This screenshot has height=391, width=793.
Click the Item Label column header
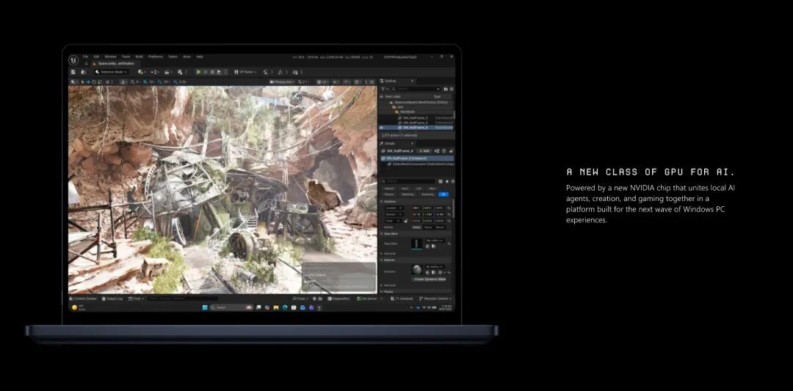pos(392,96)
